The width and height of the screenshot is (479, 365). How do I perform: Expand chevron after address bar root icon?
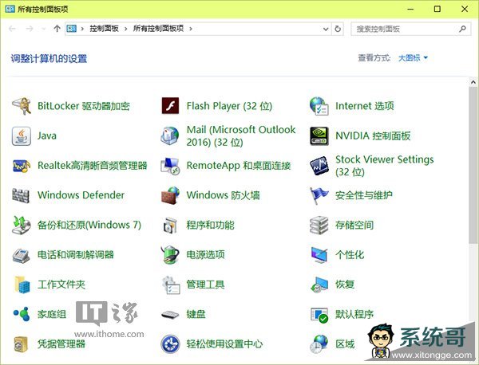82,29
